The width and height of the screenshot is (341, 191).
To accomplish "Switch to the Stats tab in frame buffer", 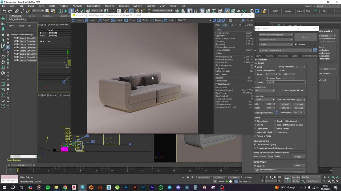I will click(x=225, y=25).
